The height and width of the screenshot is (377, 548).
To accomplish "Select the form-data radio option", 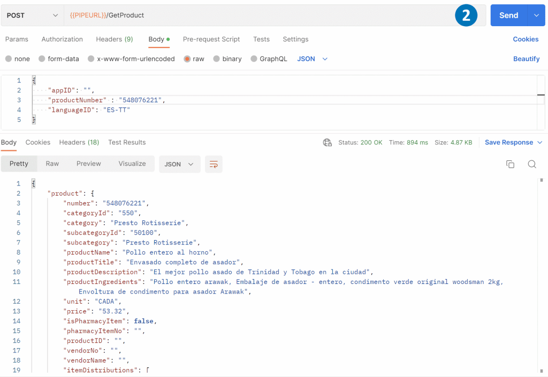I will 42,59.
